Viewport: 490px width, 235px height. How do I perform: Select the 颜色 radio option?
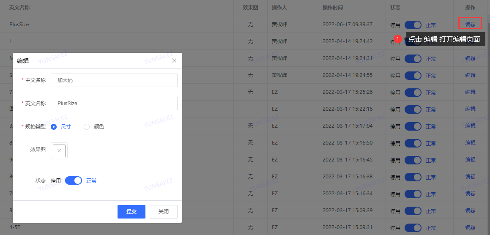tap(87, 126)
